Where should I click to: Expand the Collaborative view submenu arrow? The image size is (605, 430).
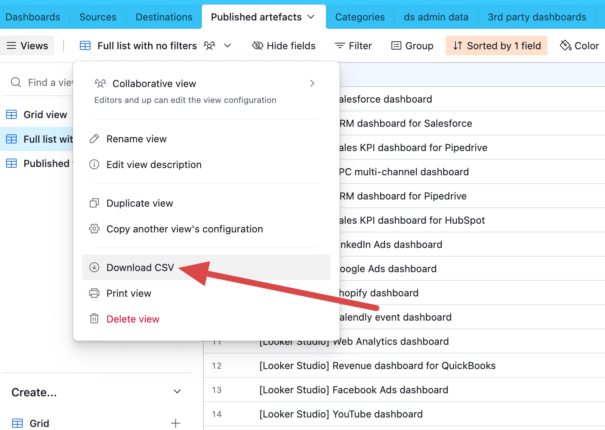(312, 83)
